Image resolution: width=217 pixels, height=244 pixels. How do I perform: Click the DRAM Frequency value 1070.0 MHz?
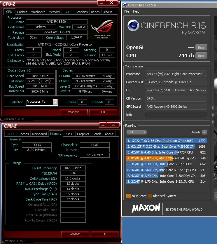73,168
